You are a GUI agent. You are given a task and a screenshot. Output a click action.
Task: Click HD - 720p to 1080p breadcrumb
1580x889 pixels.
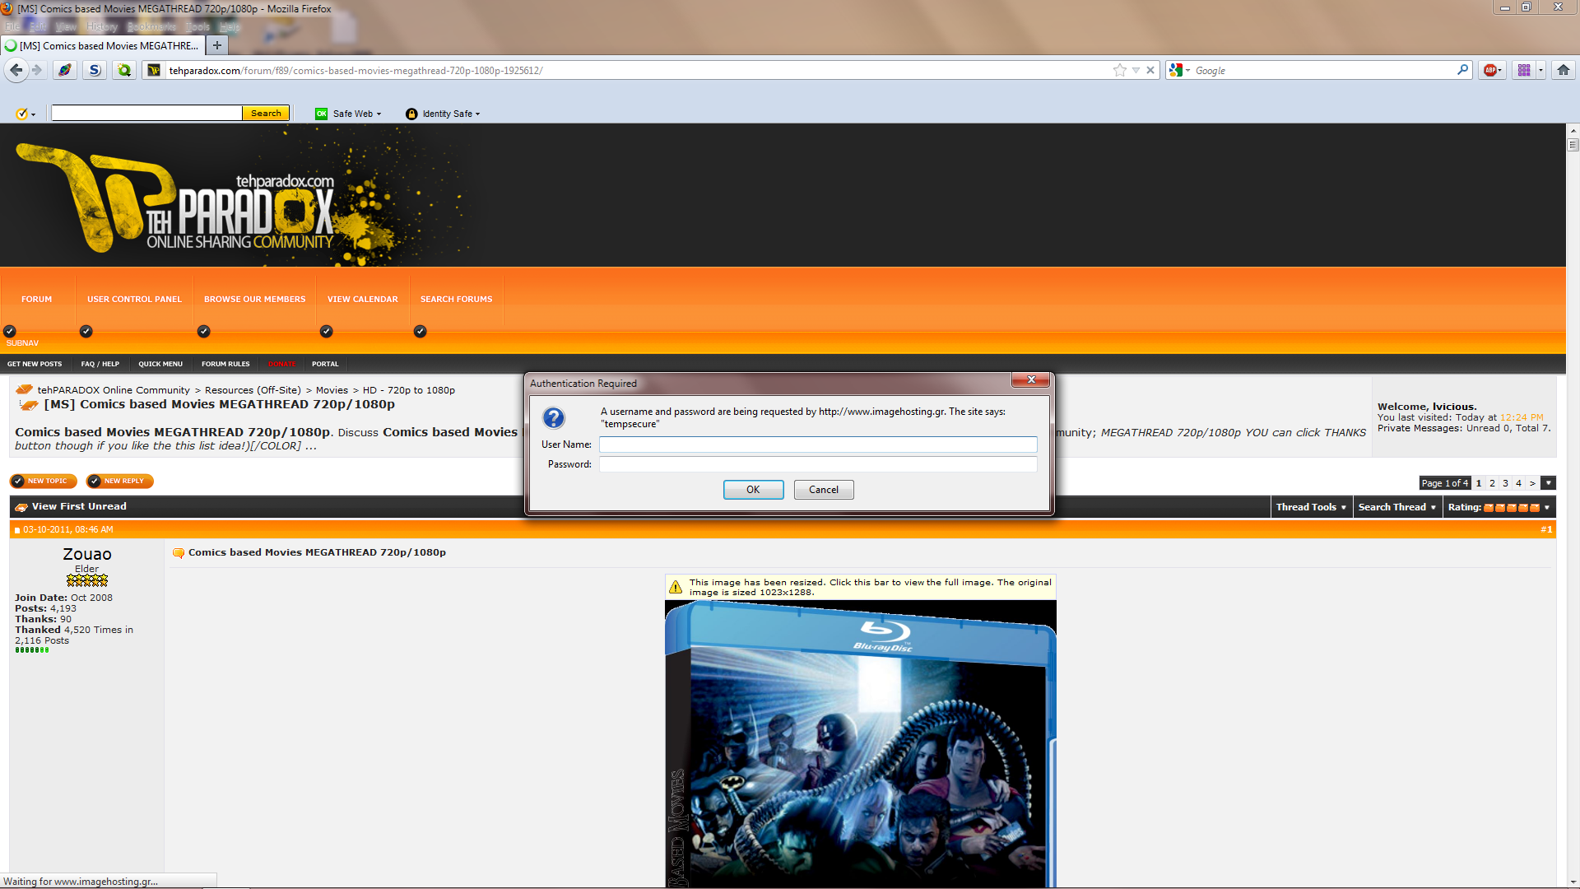pyautogui.click(x=409, y=390)
